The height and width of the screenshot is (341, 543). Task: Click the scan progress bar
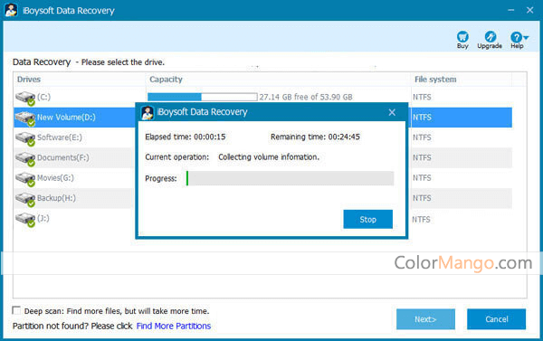[x=290, y=178]
